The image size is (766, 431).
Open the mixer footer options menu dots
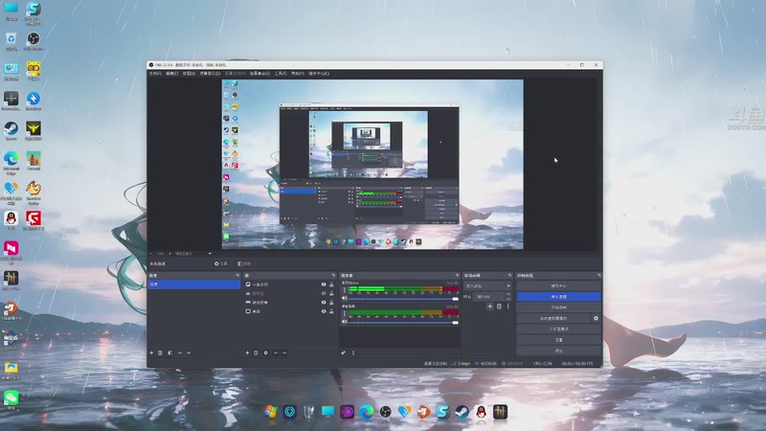(353, 352)
